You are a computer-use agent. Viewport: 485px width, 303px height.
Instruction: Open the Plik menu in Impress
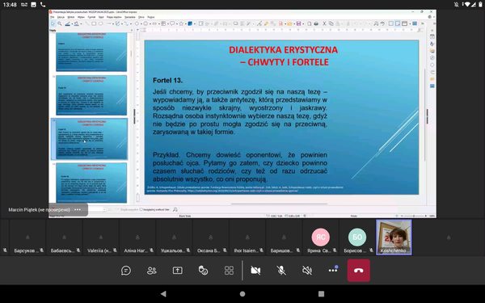pyautogui.click(x=53, y=17)
